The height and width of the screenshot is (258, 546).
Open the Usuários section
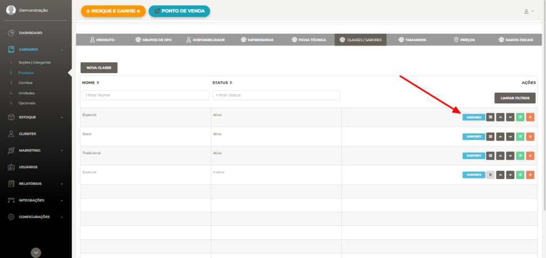point(28,167)
